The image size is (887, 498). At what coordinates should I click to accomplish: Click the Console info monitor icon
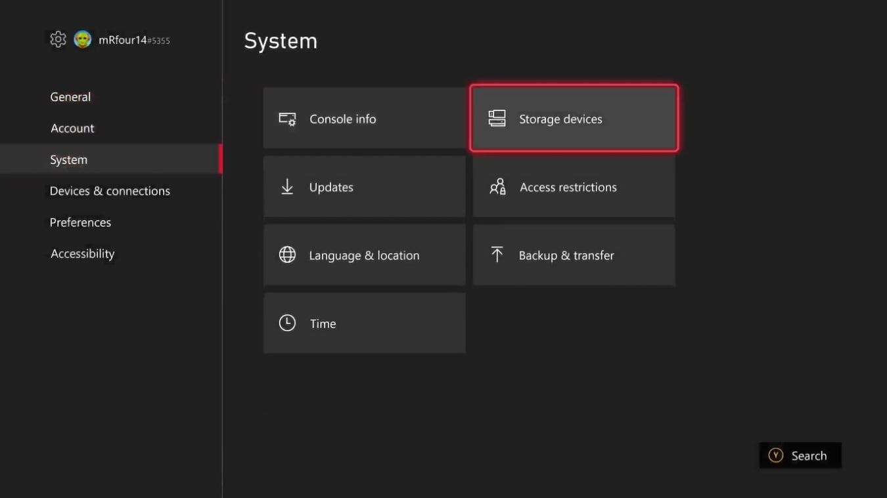pos(287,119)
